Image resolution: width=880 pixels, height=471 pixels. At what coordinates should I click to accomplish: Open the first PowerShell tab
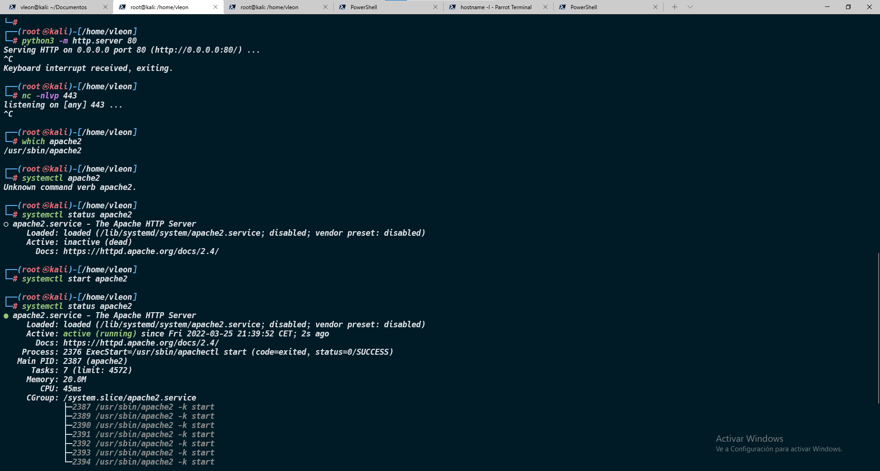tap(363, 7)
